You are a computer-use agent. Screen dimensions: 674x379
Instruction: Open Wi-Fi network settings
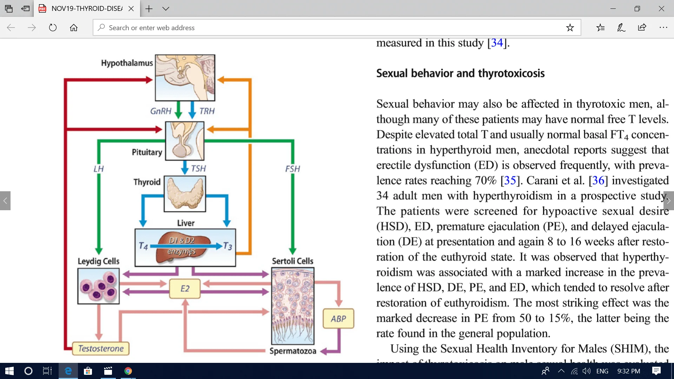tap(574, 371)
